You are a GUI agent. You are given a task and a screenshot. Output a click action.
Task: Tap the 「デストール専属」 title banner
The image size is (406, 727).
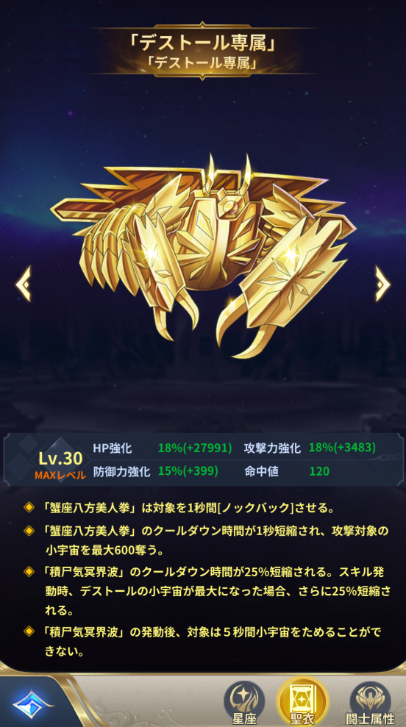[203, 51]
